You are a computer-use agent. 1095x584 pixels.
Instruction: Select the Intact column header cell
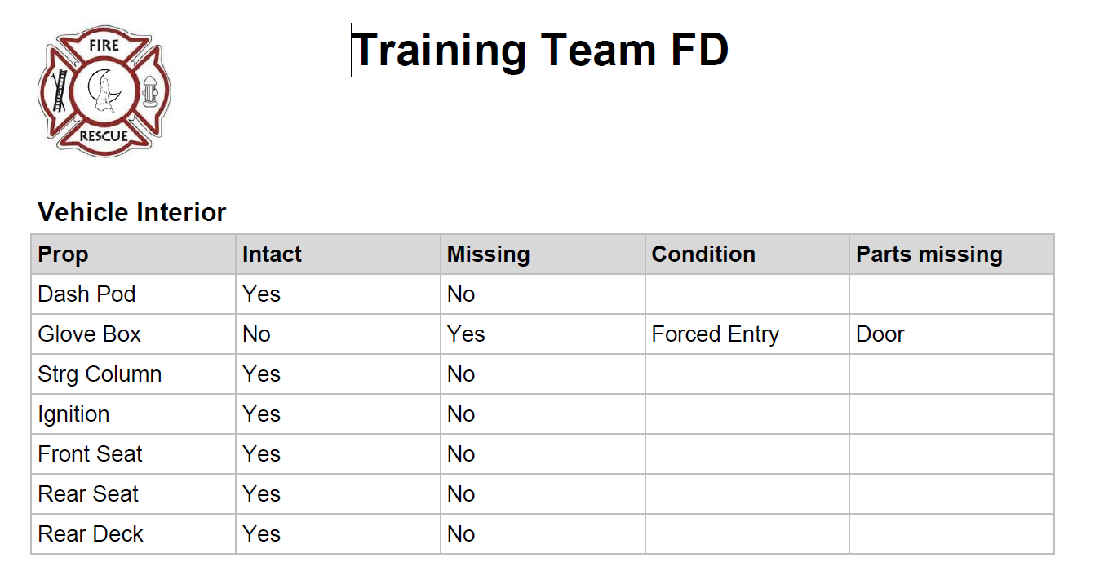tap(339, 254)
